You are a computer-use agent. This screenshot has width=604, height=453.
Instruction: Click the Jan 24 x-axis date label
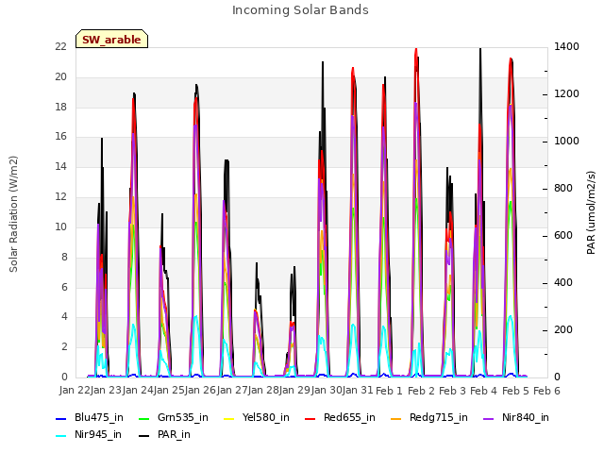(138, 390)
